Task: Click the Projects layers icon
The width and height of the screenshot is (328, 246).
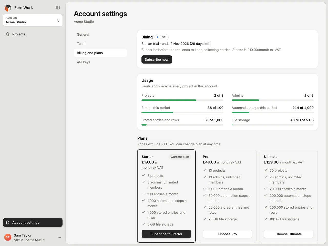Action: tap(8, 34)
